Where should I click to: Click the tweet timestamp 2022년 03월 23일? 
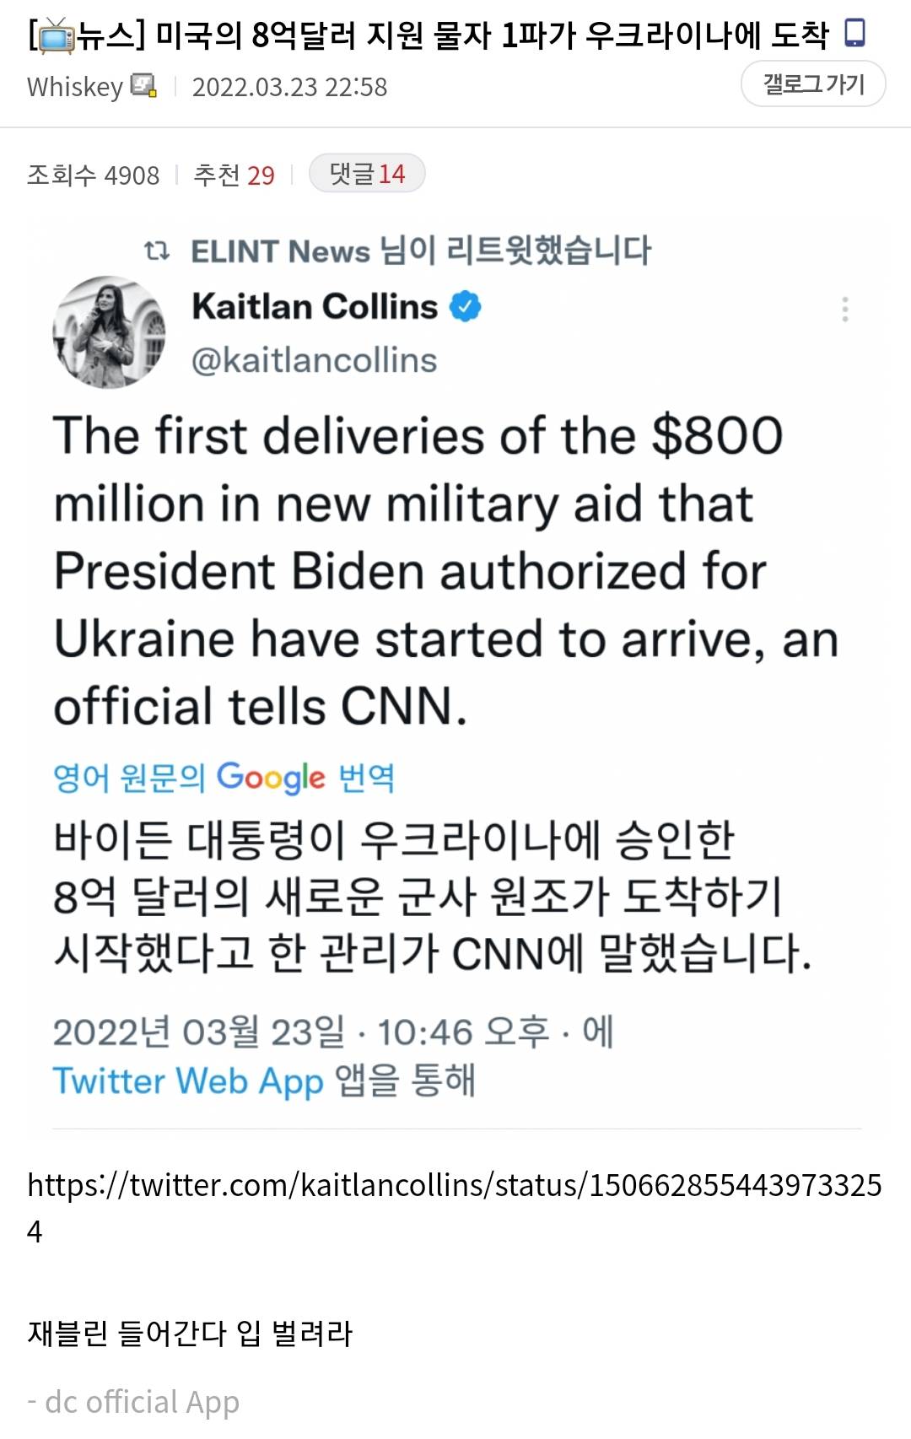point(199,1032)
